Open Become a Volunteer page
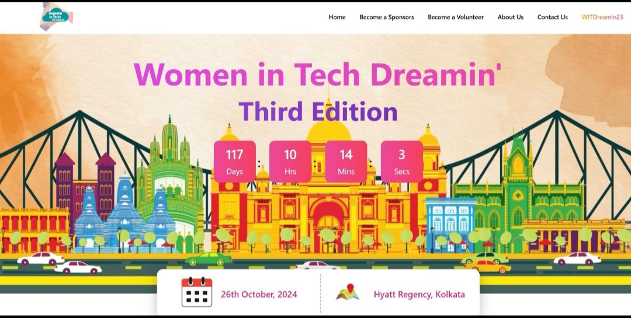631x318 pixels. [x=456, y=17]
